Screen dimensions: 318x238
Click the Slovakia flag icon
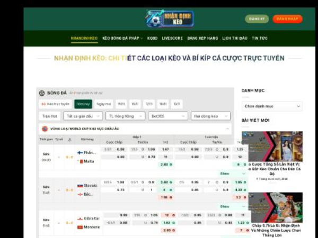pyautogui.click(x=80, y=186)
